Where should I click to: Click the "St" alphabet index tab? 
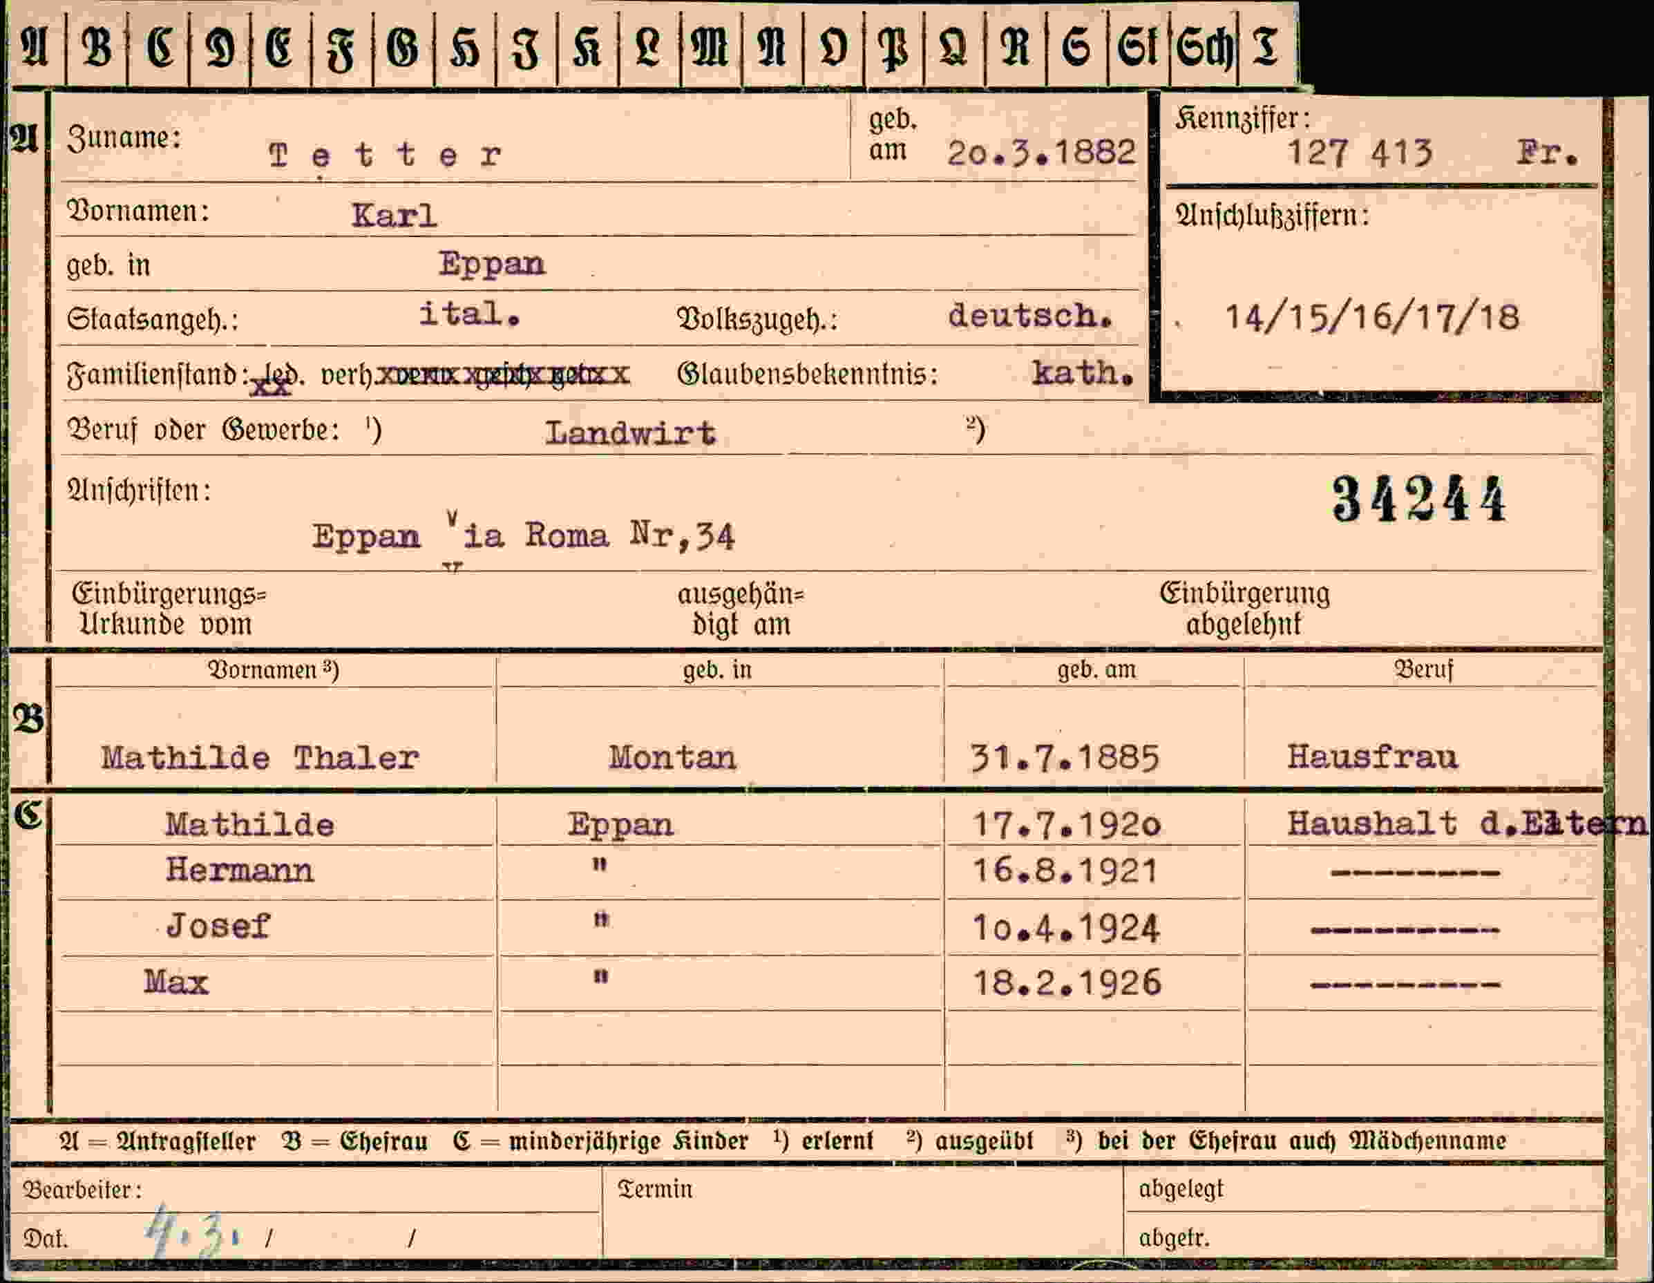(1137, 47)
